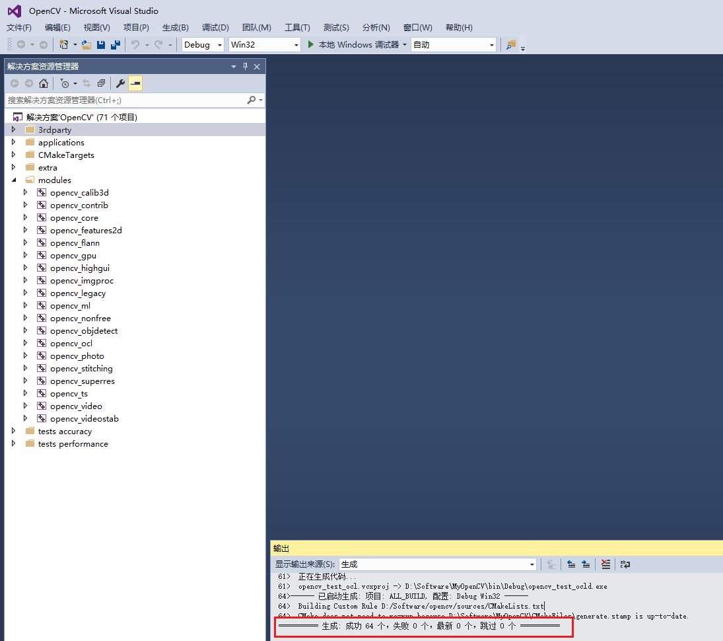Click Solution Explorer Forward icon
Viewport: 723px width, 641px height.
(29, 83)
